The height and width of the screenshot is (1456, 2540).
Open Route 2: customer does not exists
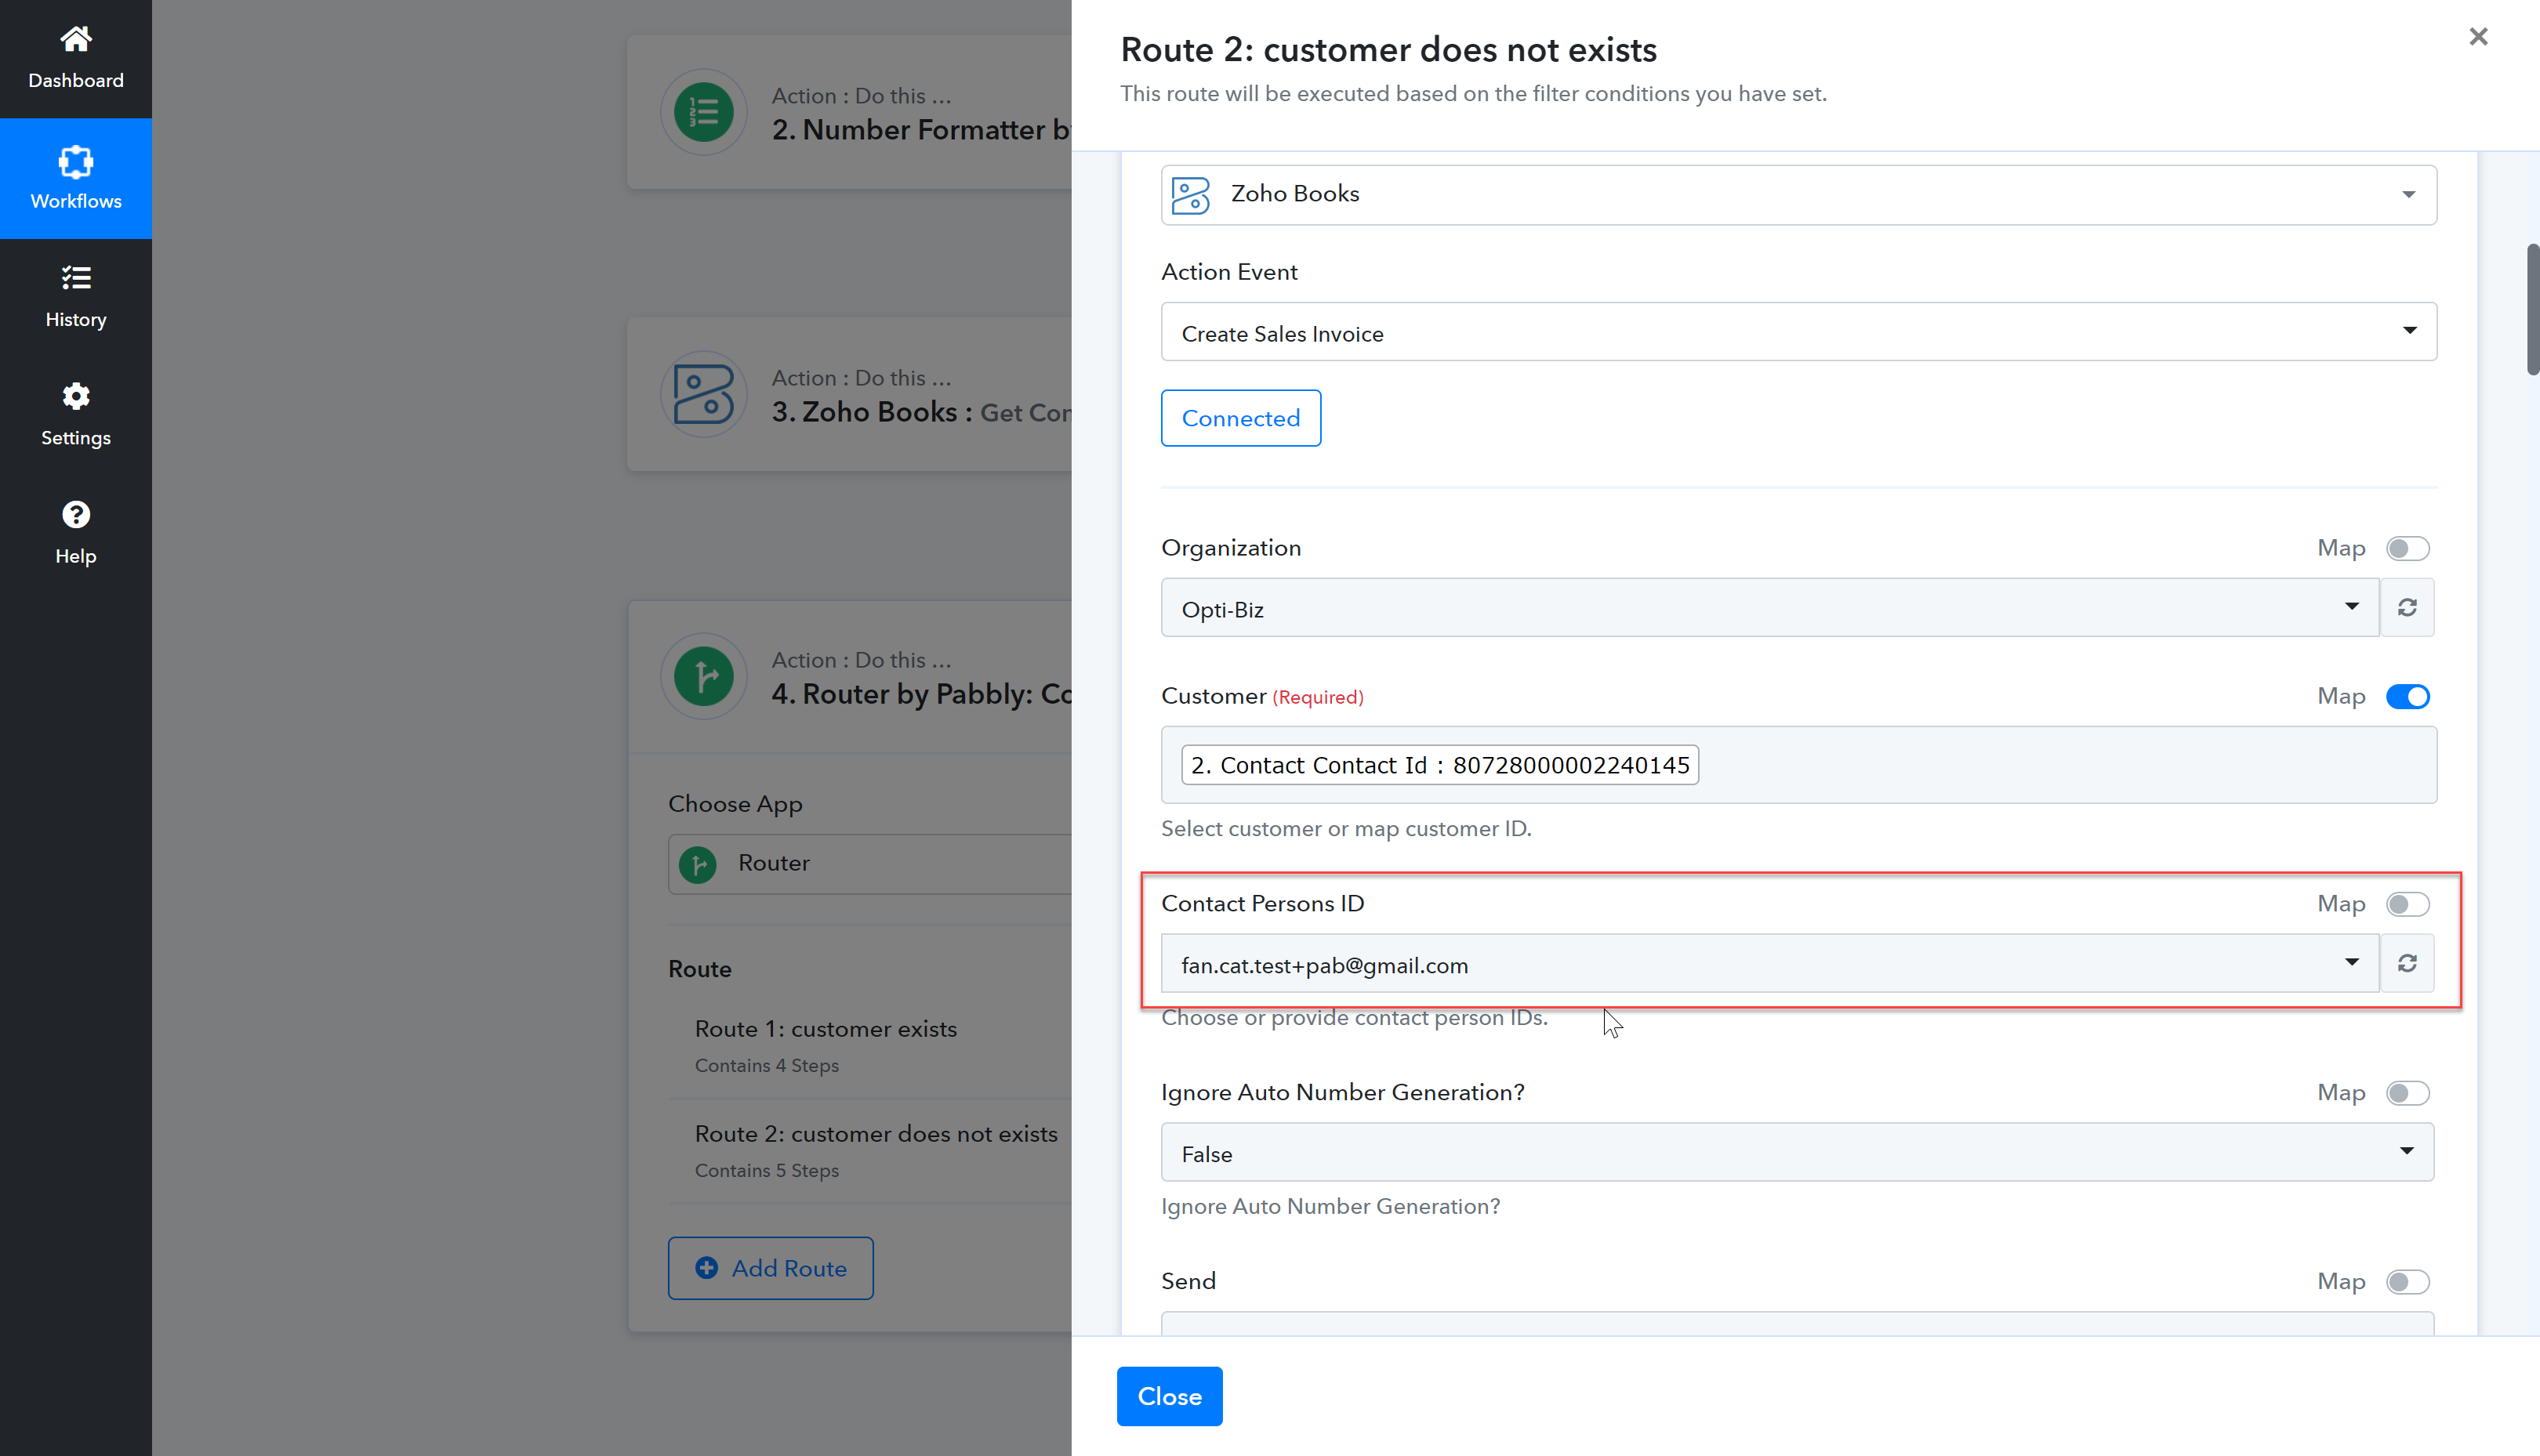coord(876,1134)
